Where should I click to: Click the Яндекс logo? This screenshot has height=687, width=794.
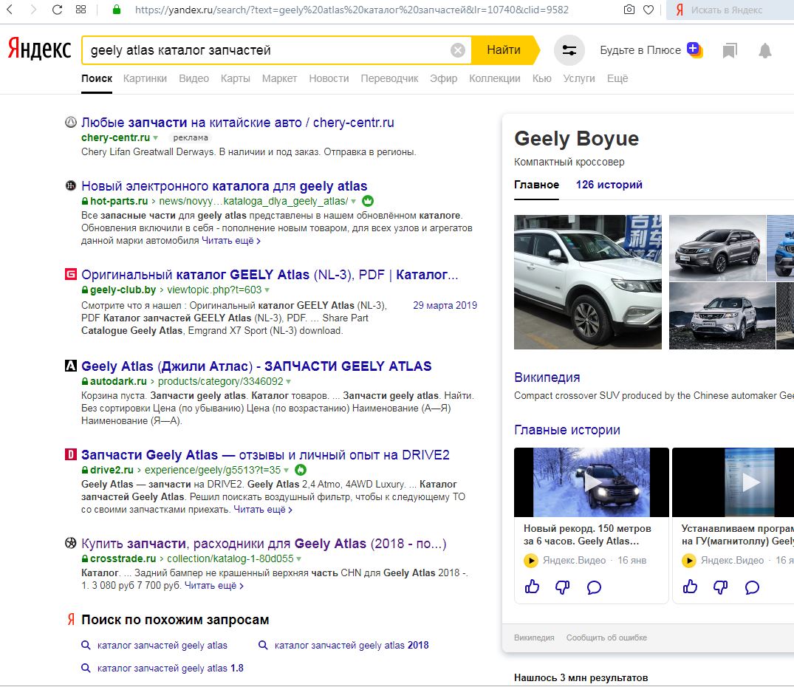tap(39, 49)
